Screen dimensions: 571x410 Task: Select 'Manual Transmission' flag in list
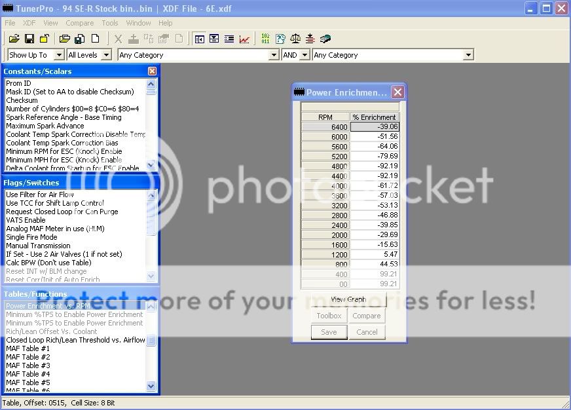[38, 246]
